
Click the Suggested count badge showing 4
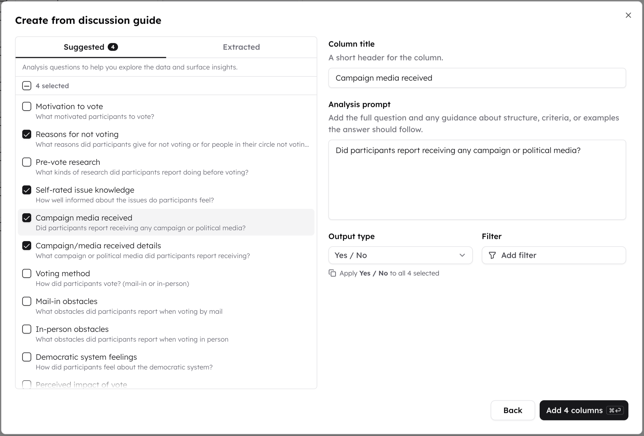pyautogui.click(x=113, y=47)
